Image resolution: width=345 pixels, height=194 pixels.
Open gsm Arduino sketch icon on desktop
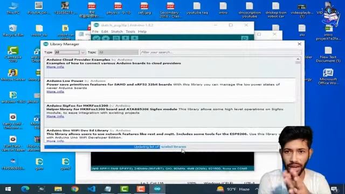tap(39, 164)
